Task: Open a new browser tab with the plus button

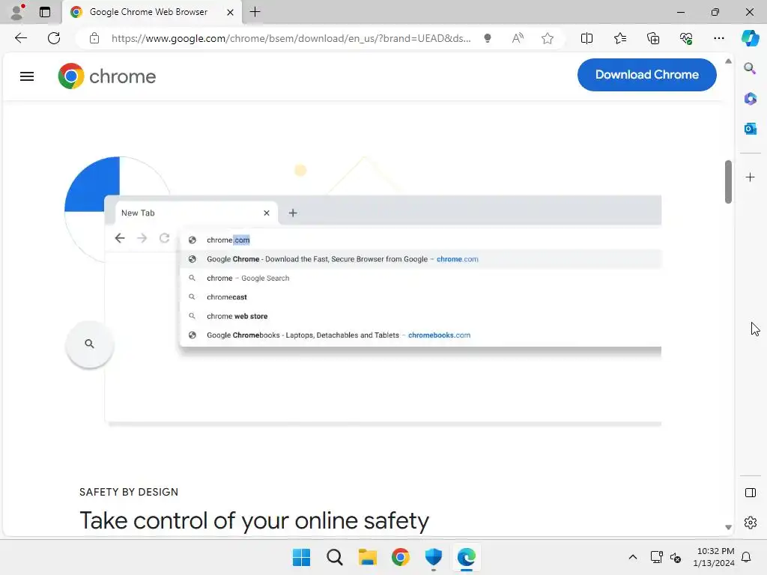Action: [255, 12]
